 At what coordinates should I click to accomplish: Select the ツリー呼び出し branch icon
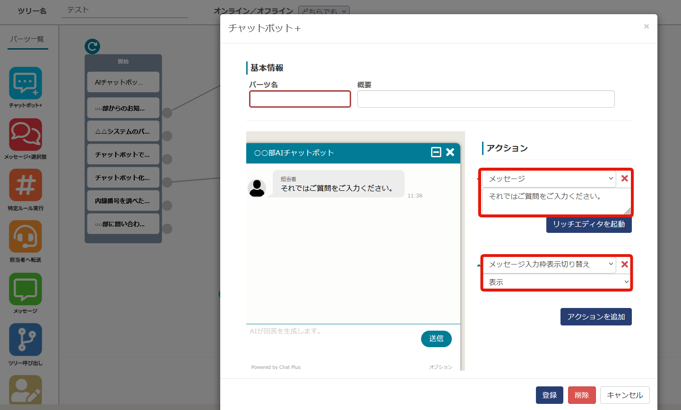[26, 340]
